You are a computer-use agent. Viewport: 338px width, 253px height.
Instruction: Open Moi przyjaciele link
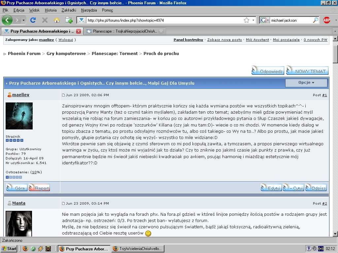click(x=286, y=40)
